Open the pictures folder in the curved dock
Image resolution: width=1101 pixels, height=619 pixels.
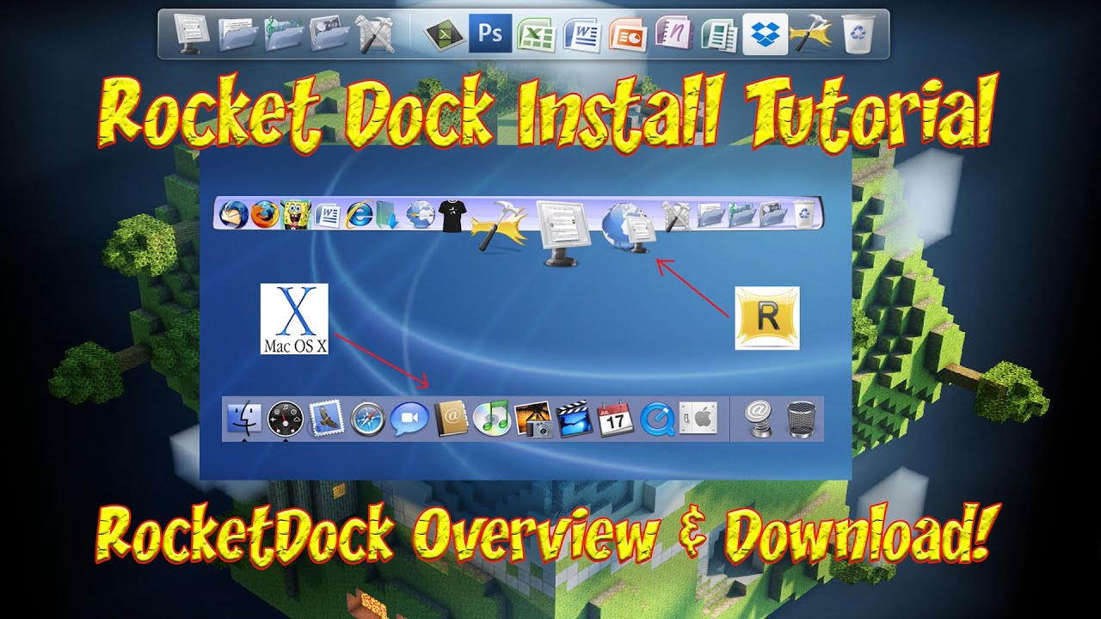(x=772, y=213)
